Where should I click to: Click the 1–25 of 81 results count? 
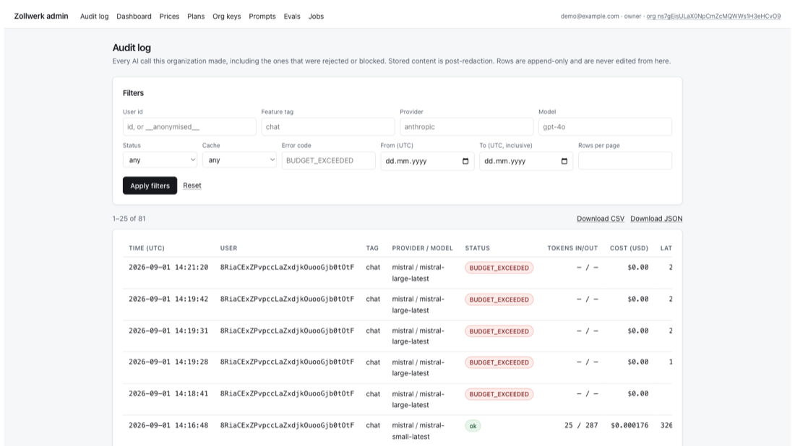[129, 219]
